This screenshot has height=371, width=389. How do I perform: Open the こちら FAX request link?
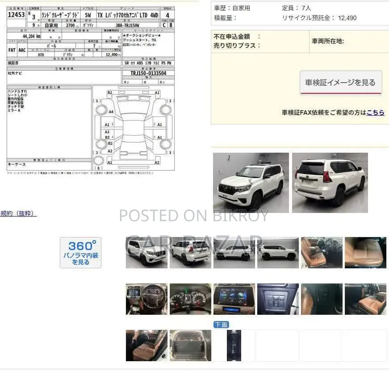coord(376,113)
